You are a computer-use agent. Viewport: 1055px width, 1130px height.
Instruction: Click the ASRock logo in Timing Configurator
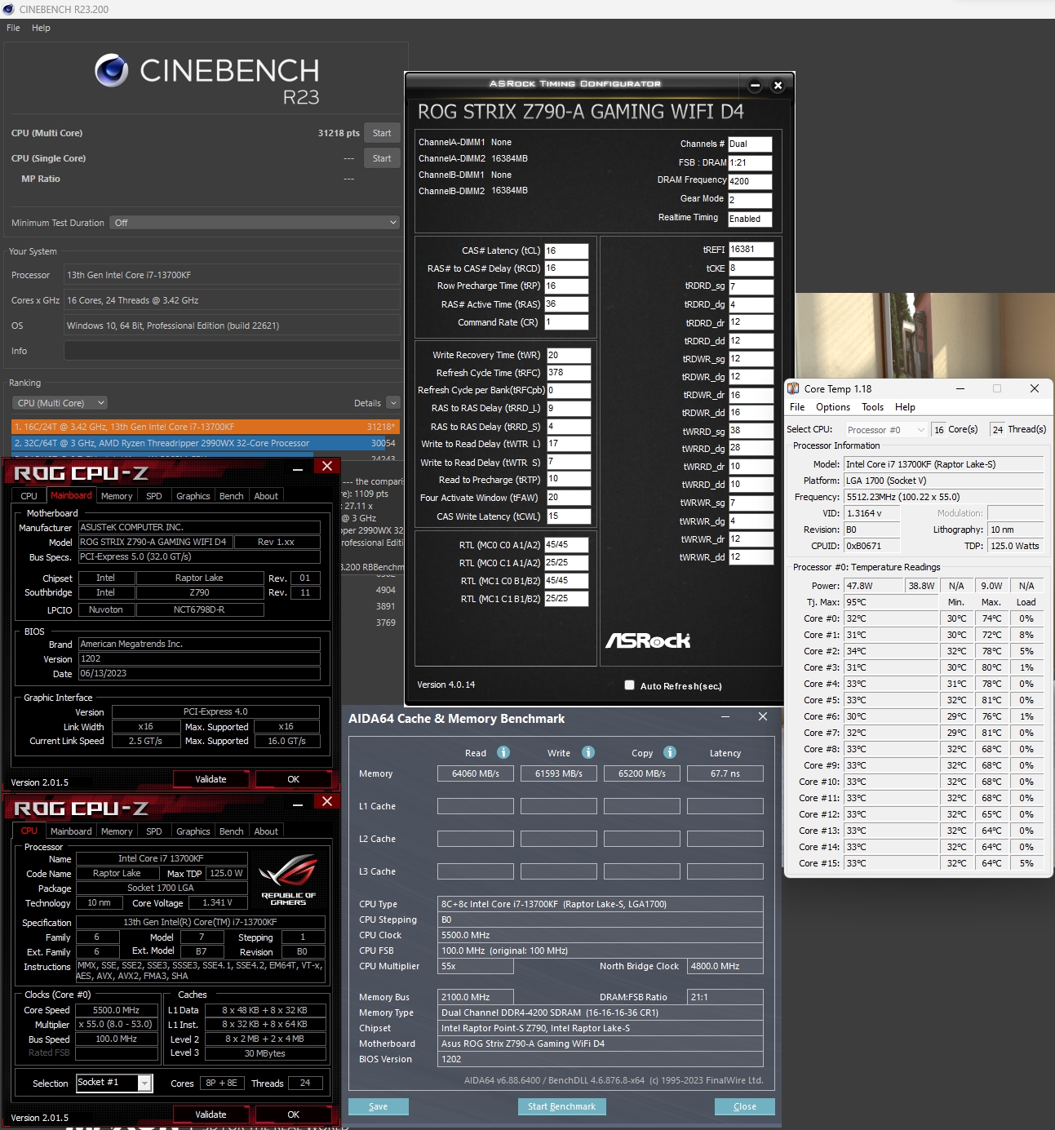(x=648, y=640)
